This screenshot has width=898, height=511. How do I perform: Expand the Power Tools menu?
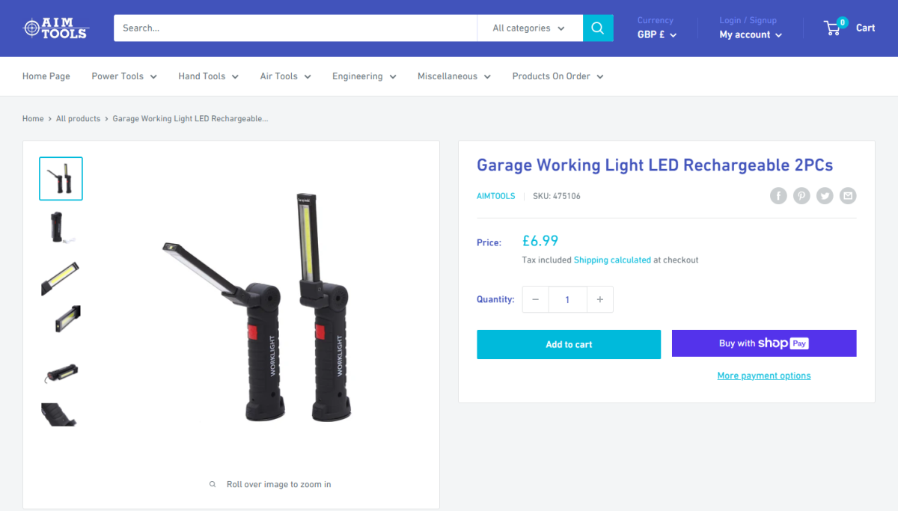pyautogui.click(x=124, y=76)
